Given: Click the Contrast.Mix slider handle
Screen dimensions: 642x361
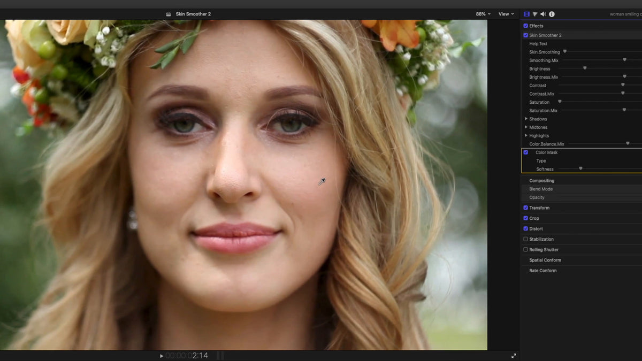Looking at the screenshot, I should pos(623,93).
